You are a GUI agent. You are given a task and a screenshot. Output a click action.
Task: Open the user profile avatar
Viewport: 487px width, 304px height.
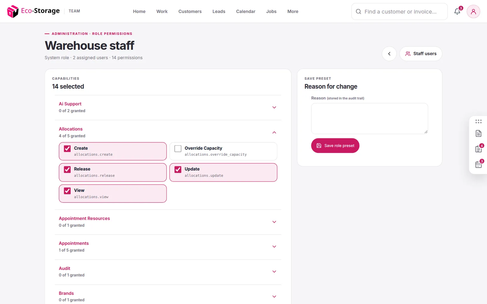click(x=473, y=12)
